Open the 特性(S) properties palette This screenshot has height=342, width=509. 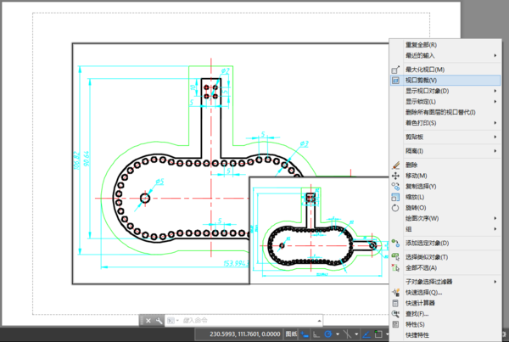(x=416, y=323)
